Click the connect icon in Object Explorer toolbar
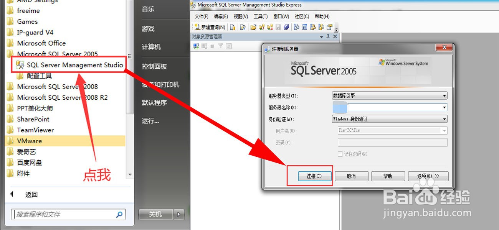The height and width of the screenshot is (230, 499). click(196, 46)
